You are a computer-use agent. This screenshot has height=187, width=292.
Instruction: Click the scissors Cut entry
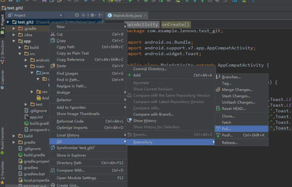click(x=88, y=34)
